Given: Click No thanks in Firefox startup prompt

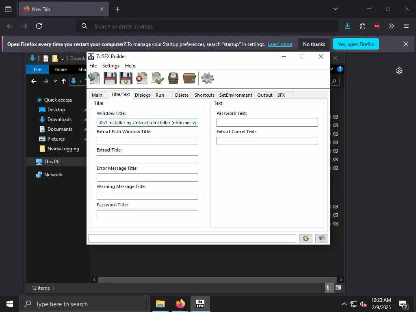Looking at the screenshot, I should [314, 44].
